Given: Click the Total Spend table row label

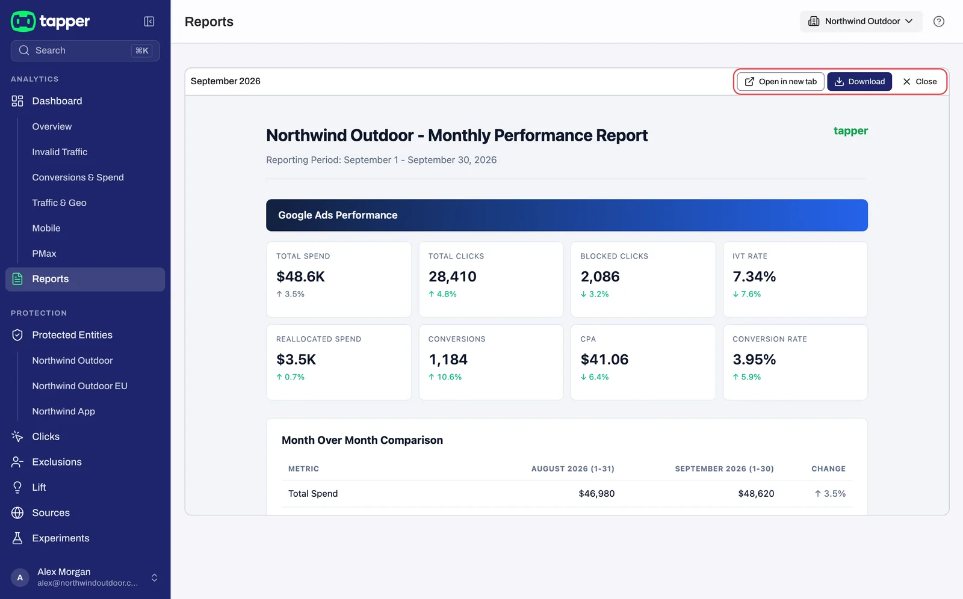Looking at the screenshot, I should pos(313,494).
